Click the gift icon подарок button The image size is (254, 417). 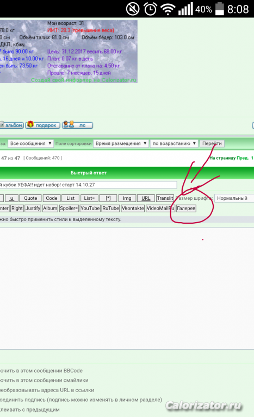(42, 125)
